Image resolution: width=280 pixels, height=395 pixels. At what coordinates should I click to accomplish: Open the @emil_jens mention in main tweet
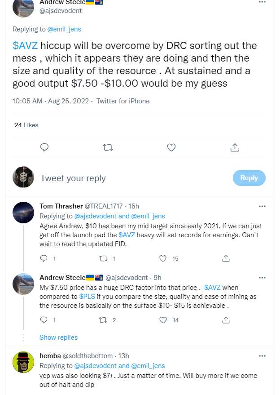tap(64, 29)
